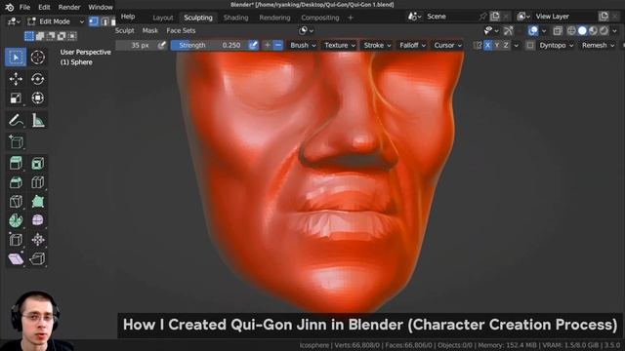Viewport: 625px width, 351px height.
Task: Select the Annotate pencil tool
Action: point(16,120)
